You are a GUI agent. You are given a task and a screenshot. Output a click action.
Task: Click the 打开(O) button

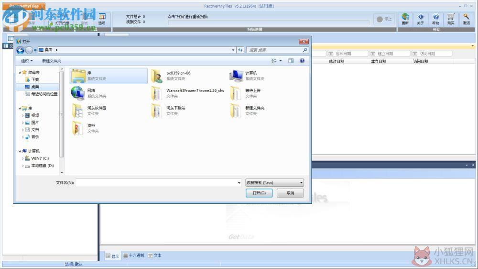coord(259,193)
